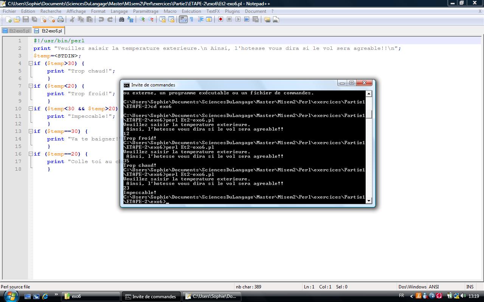Toggle Show All Characters pilcrow icon
484x302 pixels.
[x=191, y=20]
